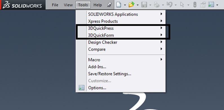Click the Options checklist icon in toolbar
The image size is (224, 110).
tap(211, 5)
